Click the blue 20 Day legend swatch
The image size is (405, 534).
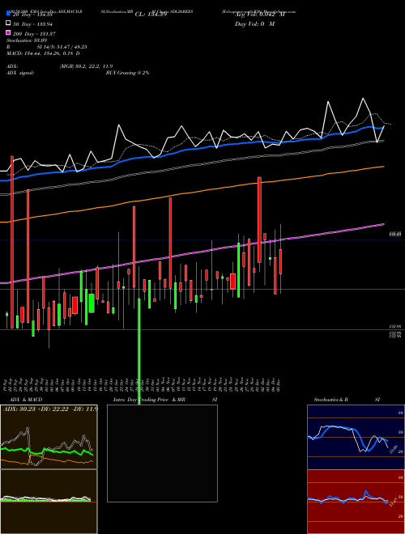coord(8,14)
